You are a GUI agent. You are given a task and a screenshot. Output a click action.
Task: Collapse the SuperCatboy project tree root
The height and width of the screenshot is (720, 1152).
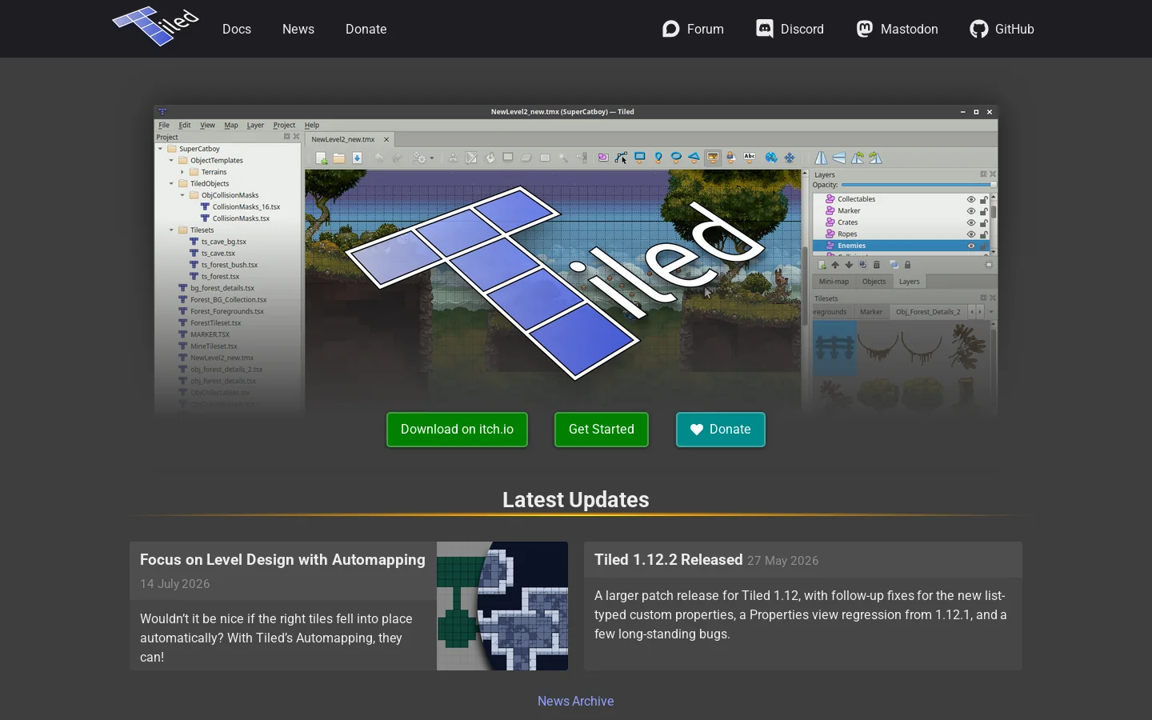point(160,149)
